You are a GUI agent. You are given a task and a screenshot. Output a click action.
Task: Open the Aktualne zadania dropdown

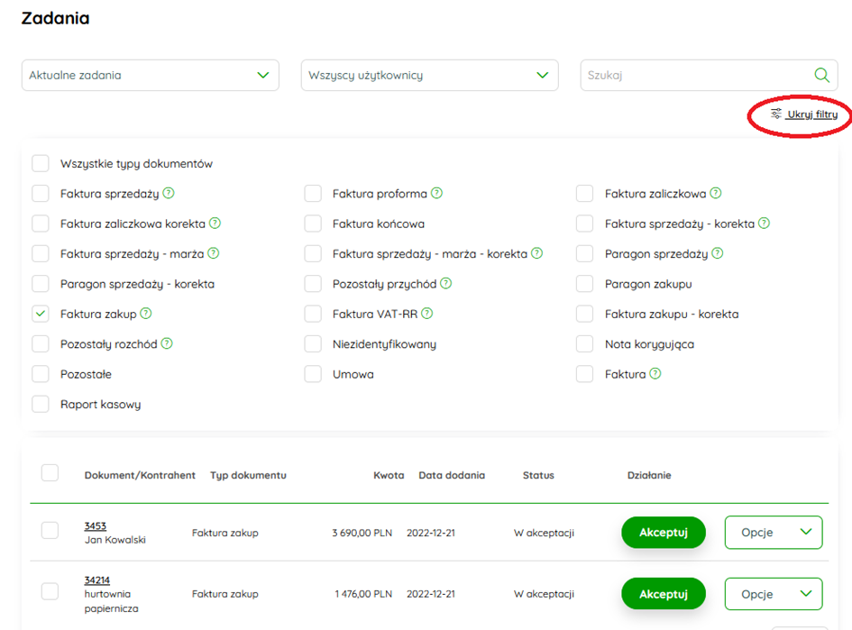[151, 75]
